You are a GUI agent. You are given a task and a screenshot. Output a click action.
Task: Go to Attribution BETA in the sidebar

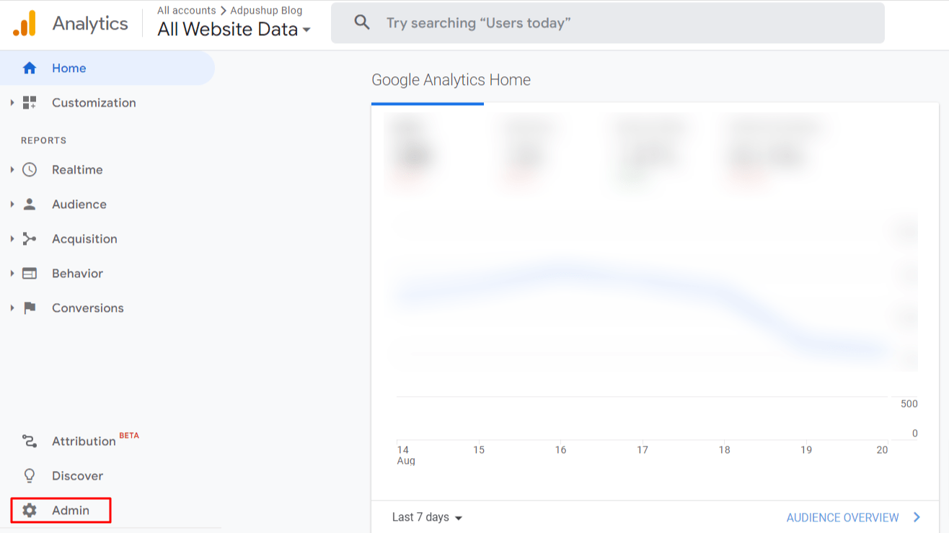point(84,440)
